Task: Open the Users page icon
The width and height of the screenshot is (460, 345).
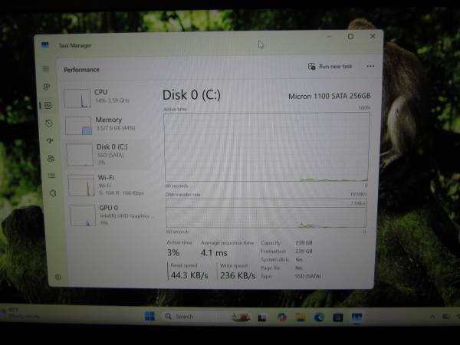Action: tap(51, 159)
